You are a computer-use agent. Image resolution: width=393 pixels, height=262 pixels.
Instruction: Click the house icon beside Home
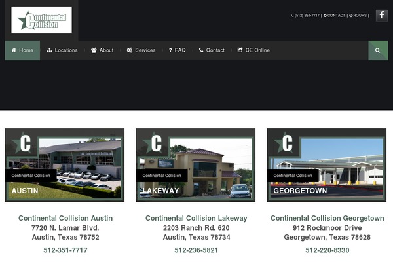[14, 50]
